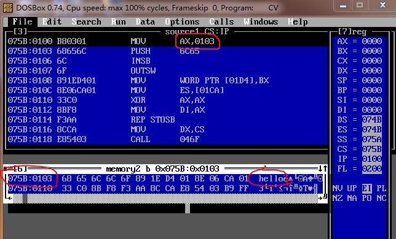The height and width of the screenshot is (239, 396).
Task: Toggle the NV overflow flag
Action: click(338, 188)
